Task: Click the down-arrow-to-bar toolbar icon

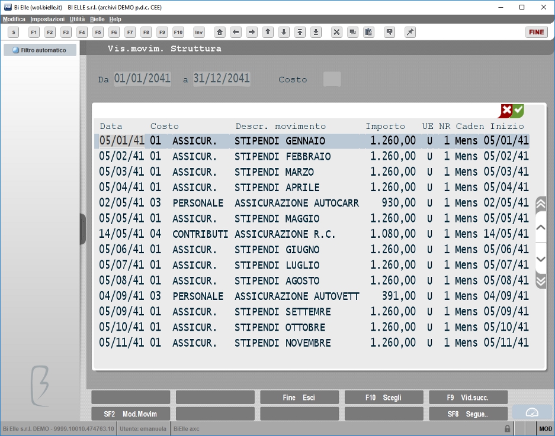Action: (316, 32)
